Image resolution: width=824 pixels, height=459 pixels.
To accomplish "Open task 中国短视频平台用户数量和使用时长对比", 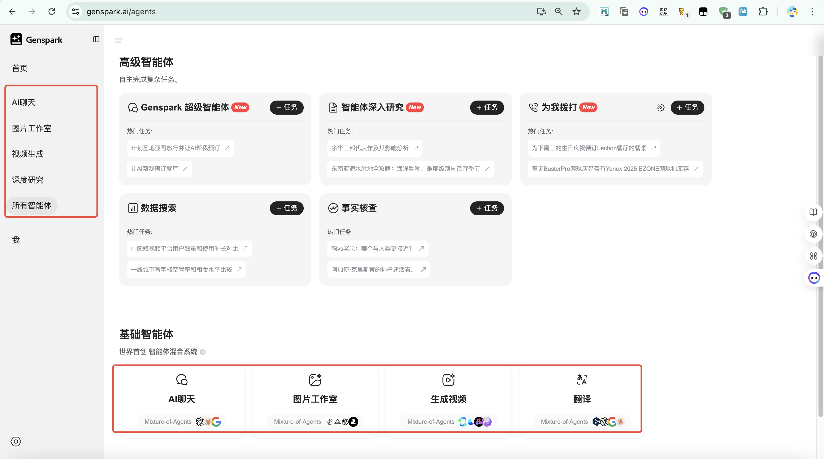I will pos(189,249).
